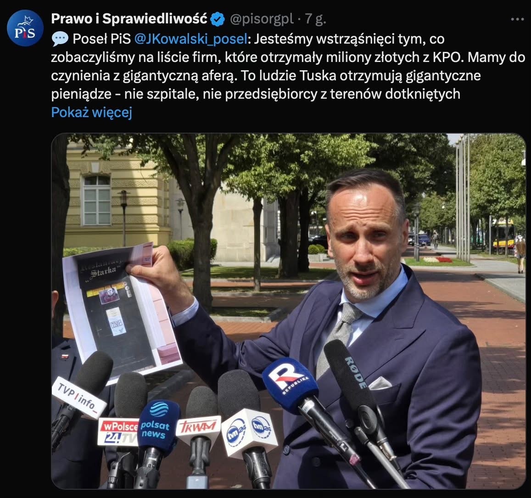Open the @JKowalski_posel mention
Viewport: 531px width, 498px height.
click(x=191, y=39)
